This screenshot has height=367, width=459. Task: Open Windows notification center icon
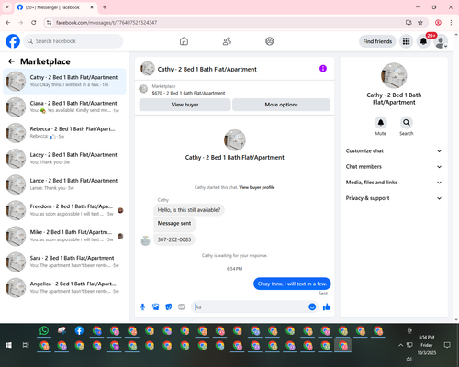pyautogui.click(x=447, y=345)
